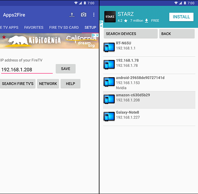This screenshot has height=194, width=198.
Task: Tap the 7 million downloads icon
Action: pyautogui.click(x=146, y=21)
